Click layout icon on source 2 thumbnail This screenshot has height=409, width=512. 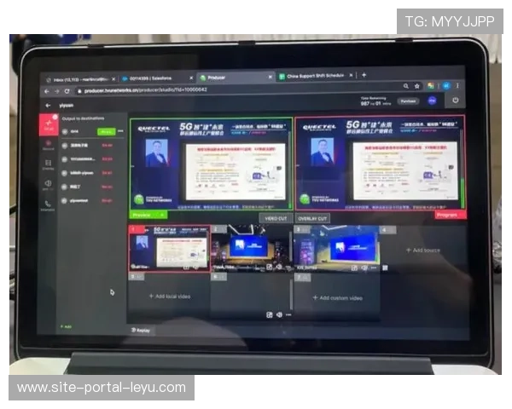269,267
